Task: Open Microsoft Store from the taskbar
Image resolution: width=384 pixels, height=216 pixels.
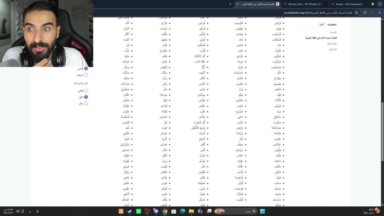Action: (174, 211)
